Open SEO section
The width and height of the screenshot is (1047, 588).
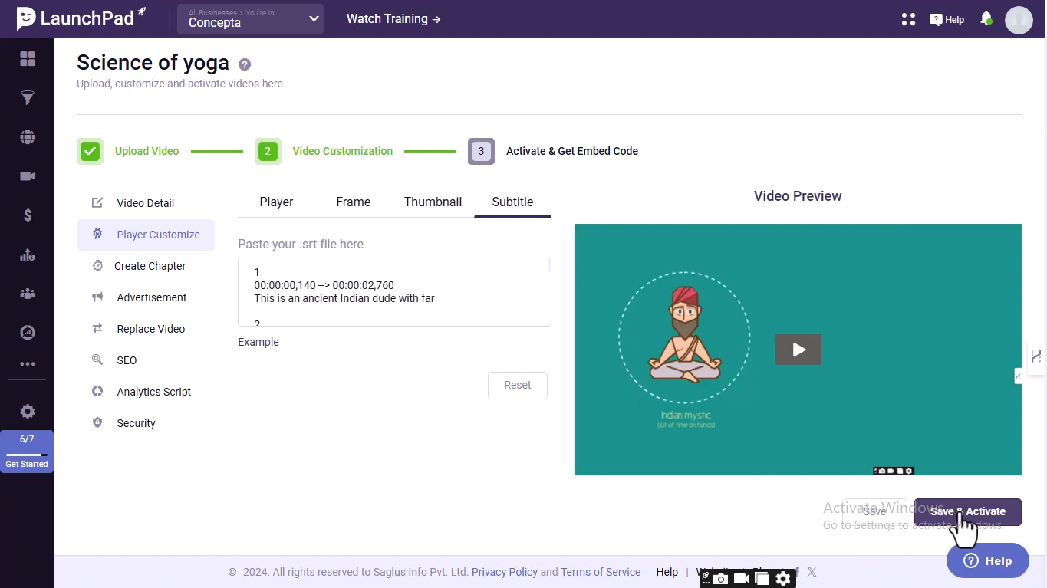[145, 360]
